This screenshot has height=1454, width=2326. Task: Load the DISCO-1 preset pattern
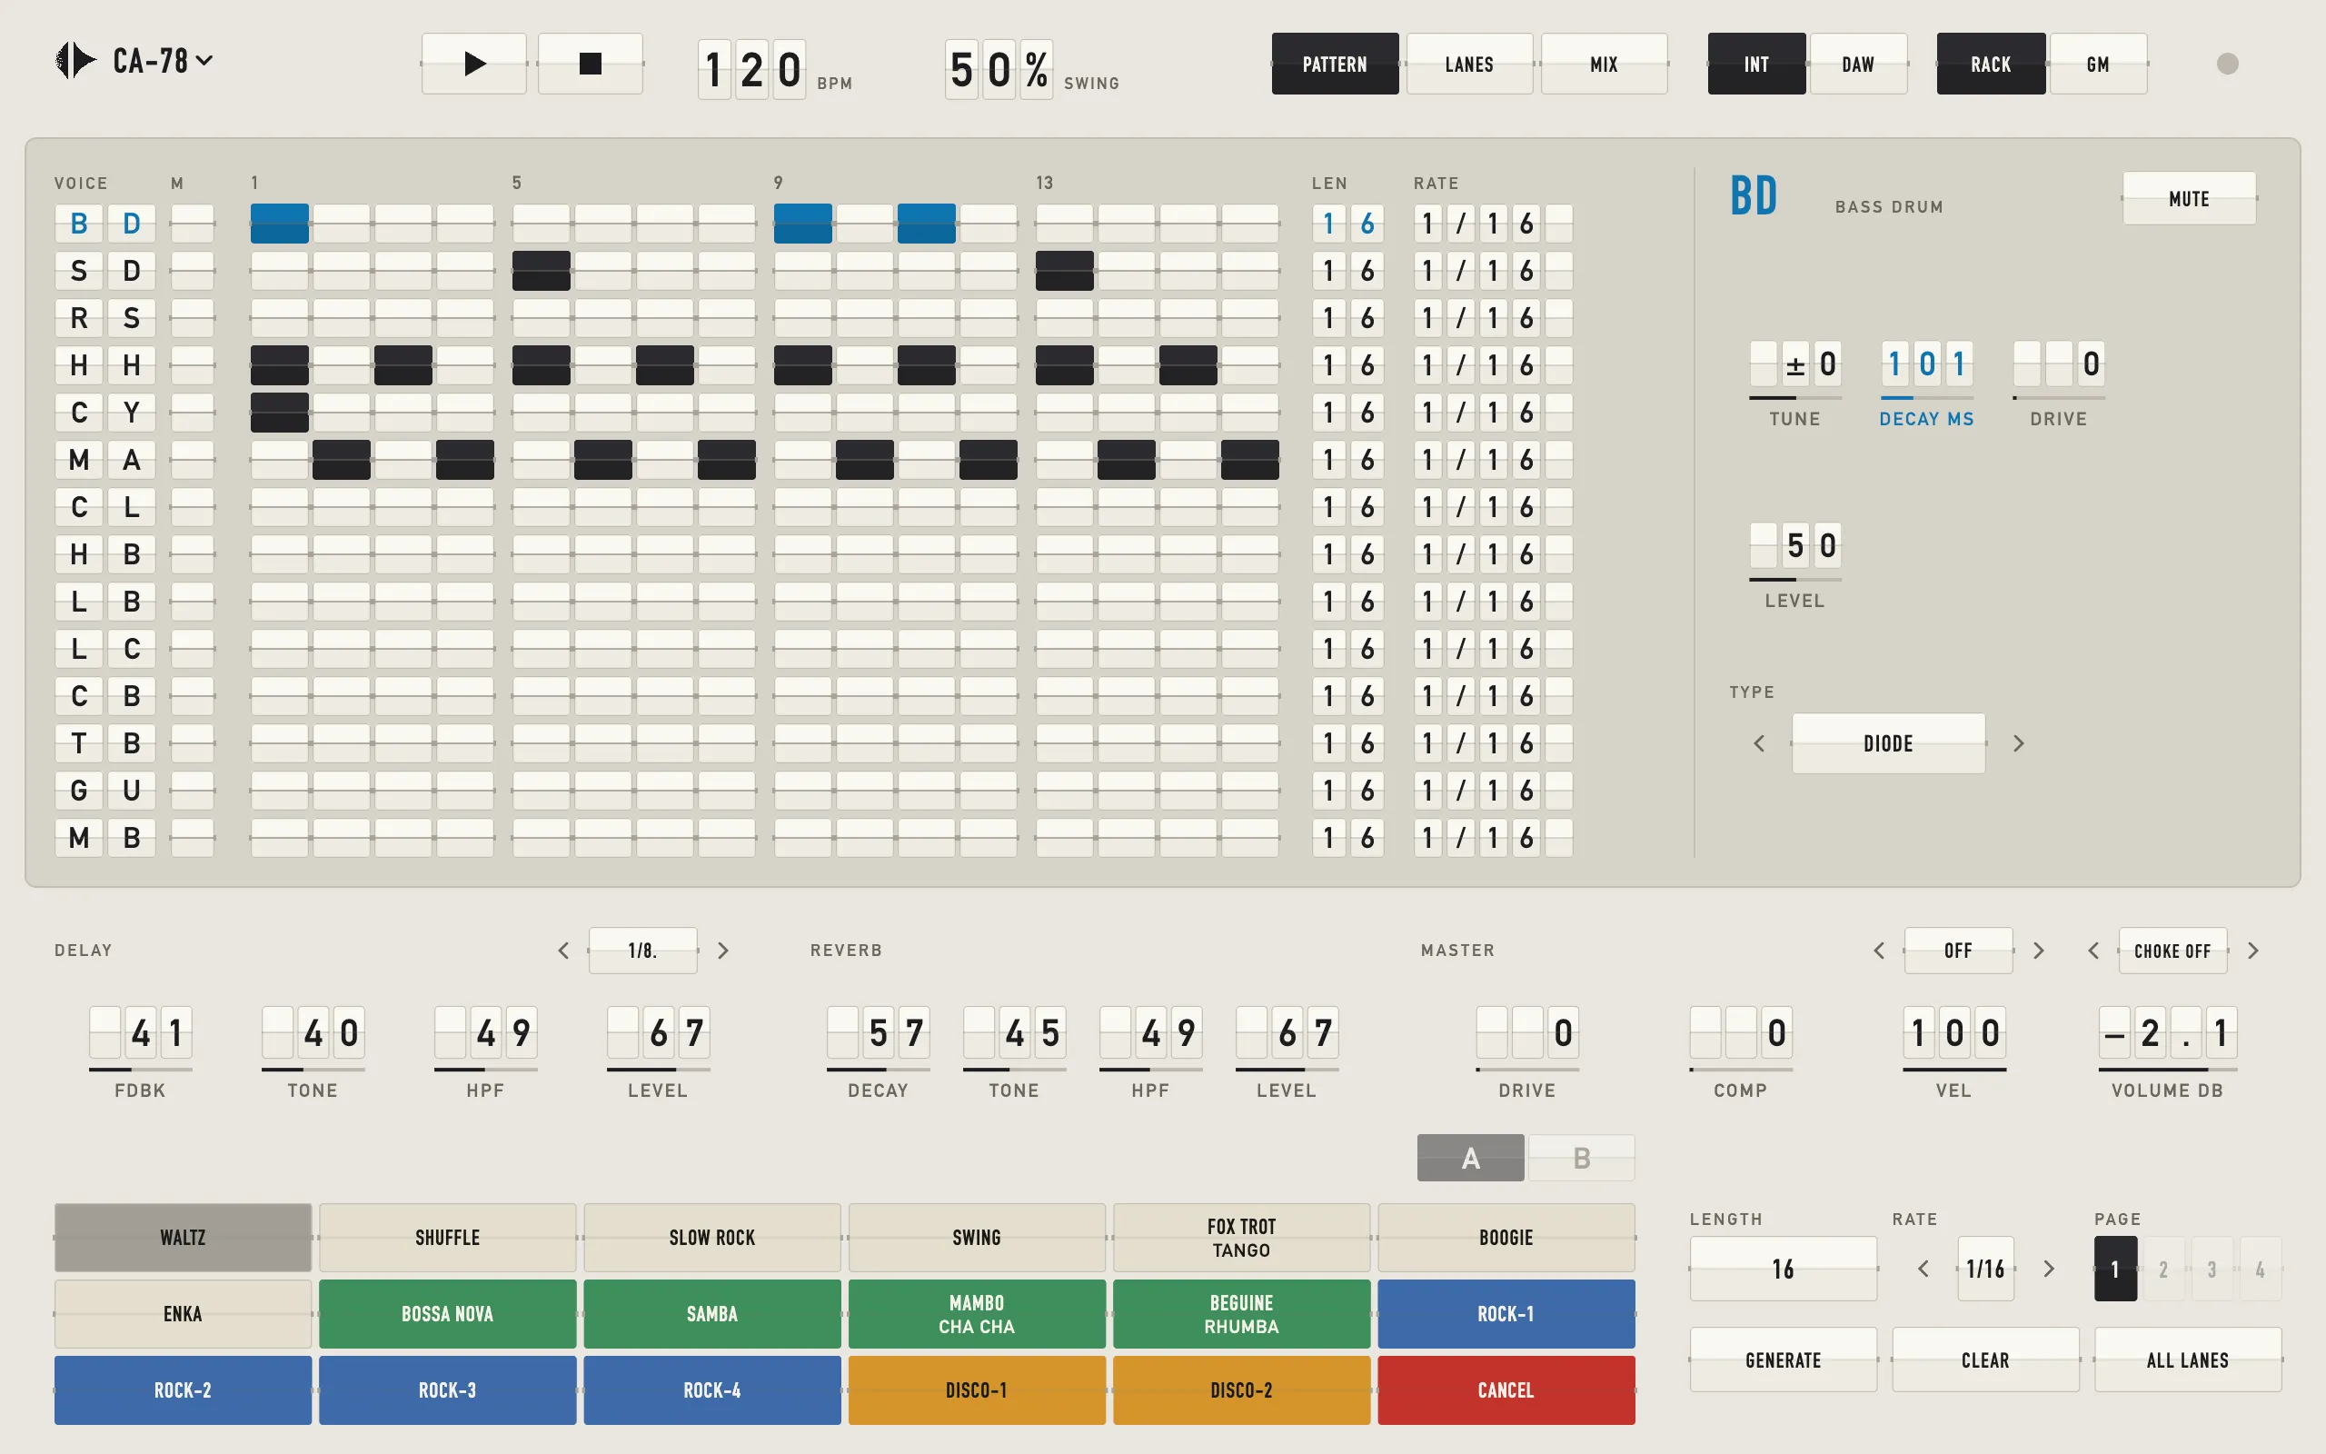(977, 1389)
